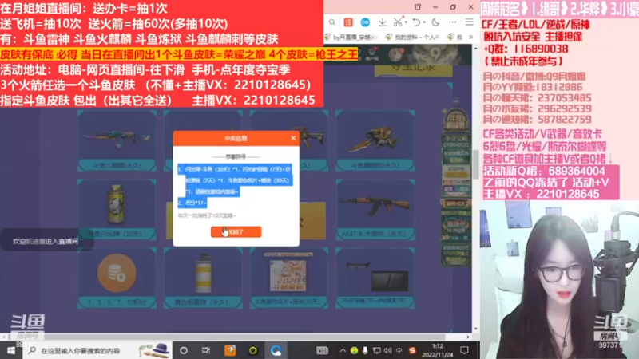Click the shield icon with red badge

click(372, 53)
